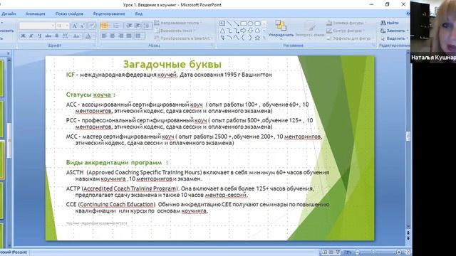
Task: Click Найти find button
Action: click(x=390, y=23)
